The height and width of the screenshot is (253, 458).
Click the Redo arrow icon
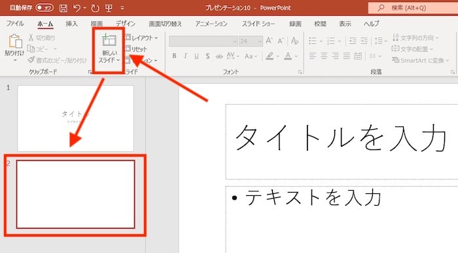[95, 8]
